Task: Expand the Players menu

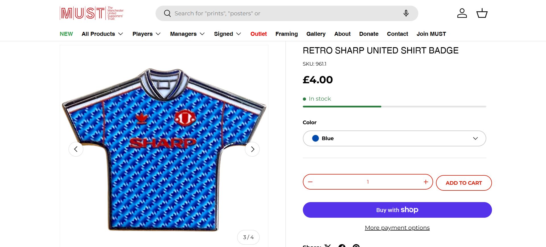Action: pos(146,34)
